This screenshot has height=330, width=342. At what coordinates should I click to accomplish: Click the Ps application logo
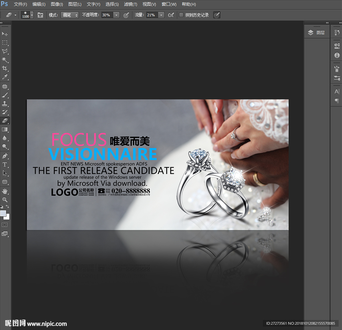click(x=4, y=4)
